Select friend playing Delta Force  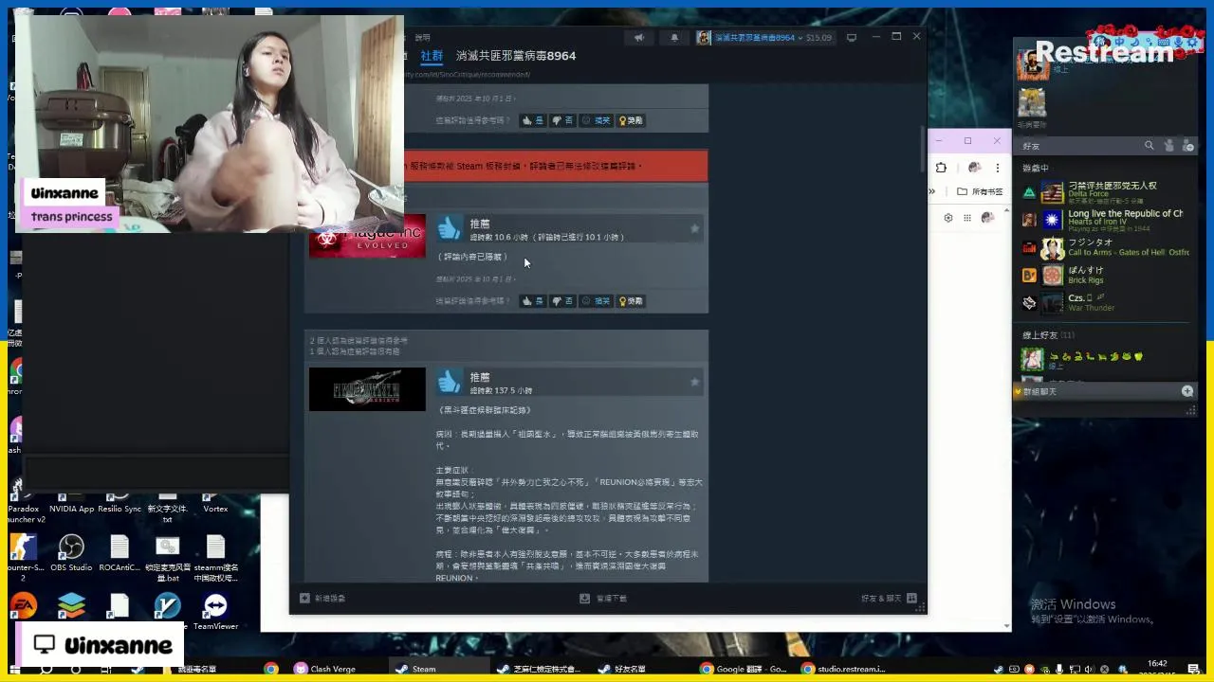tap(1105, 193)
